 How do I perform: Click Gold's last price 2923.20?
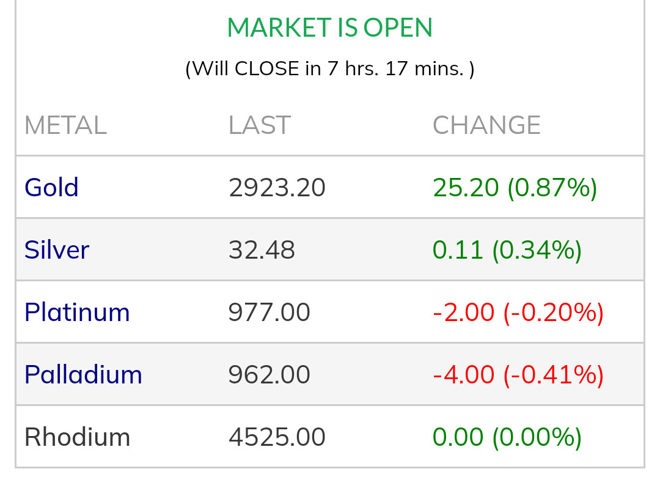coord(277,188)
